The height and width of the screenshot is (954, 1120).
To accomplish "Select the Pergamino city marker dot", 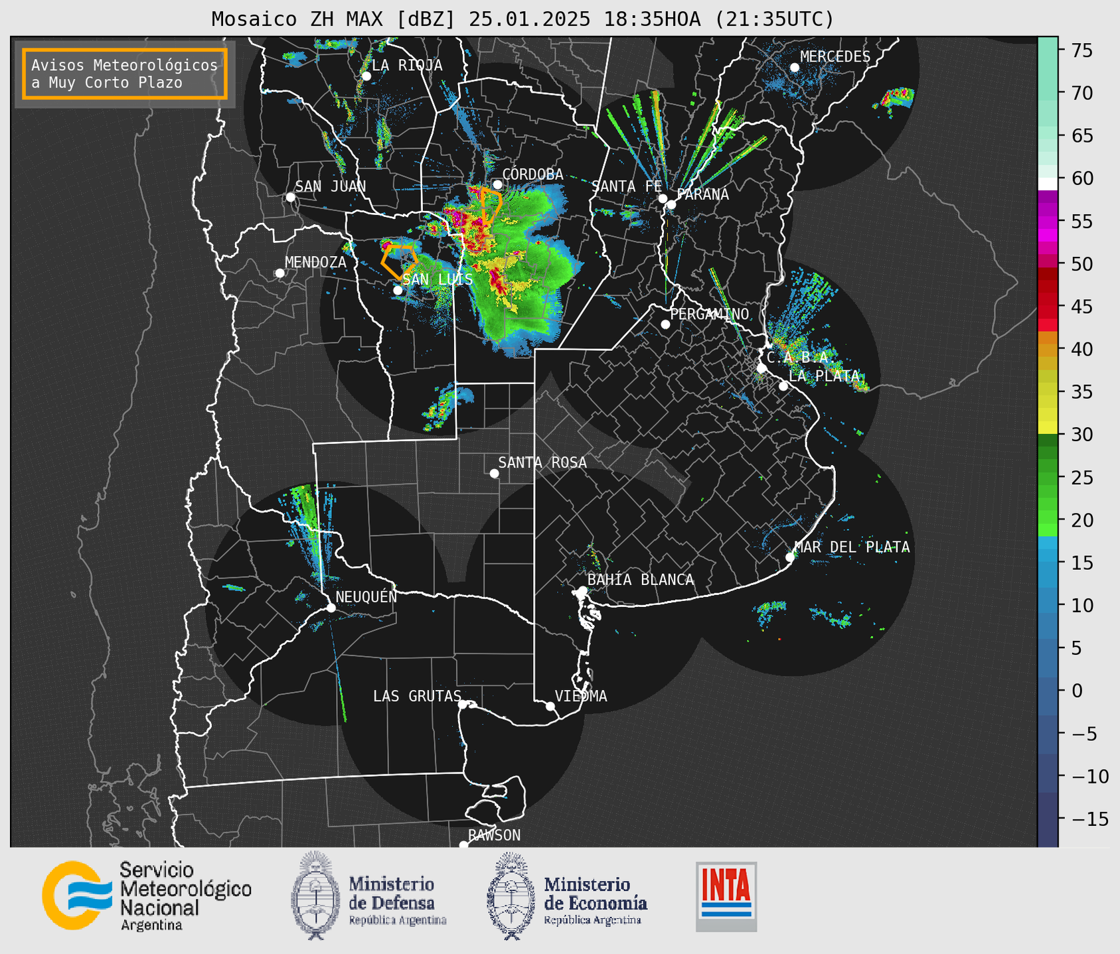I will tap(665, 324).
